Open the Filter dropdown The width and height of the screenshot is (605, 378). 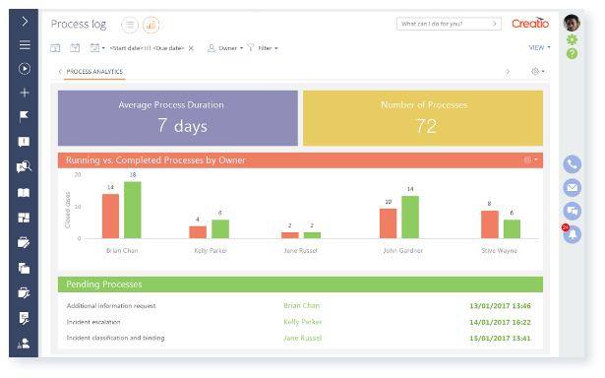pos(263,48)
